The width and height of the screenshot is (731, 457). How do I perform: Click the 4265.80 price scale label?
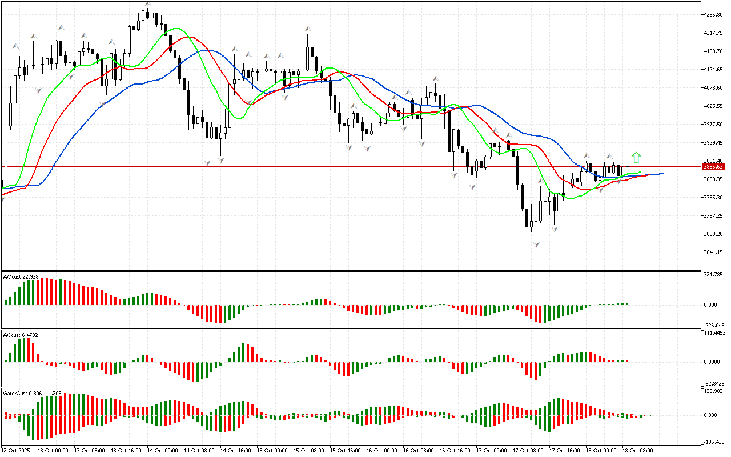(x=714, y=15)
